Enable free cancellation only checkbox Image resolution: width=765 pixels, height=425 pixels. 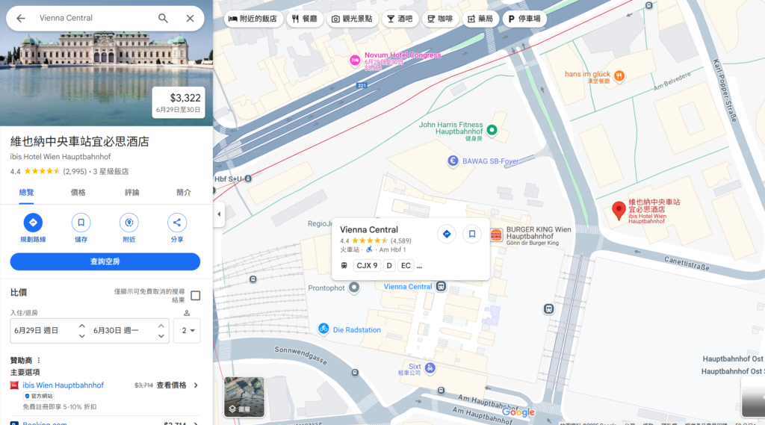(x=195, y=295)
